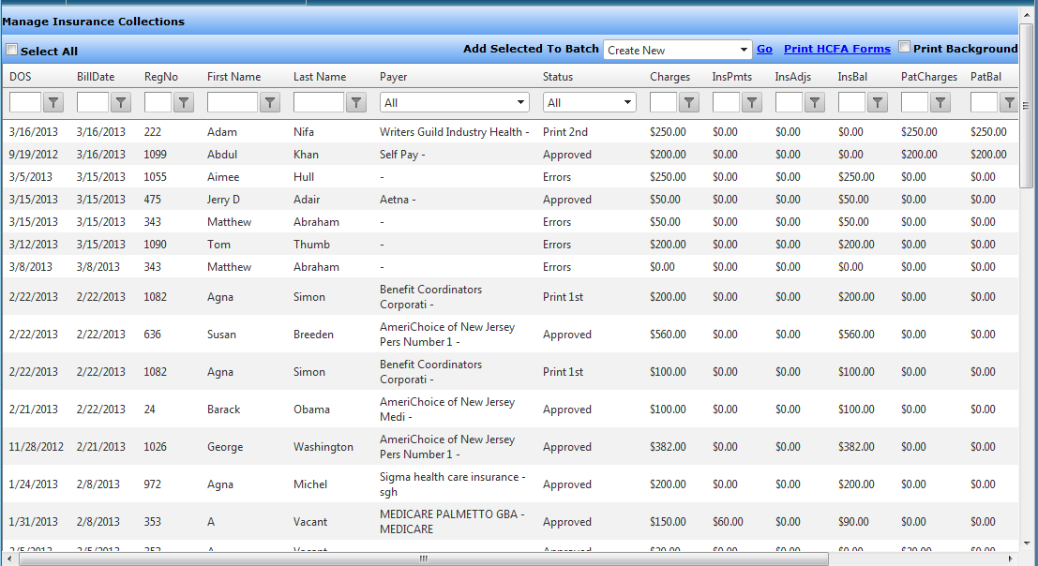Sort by the Charges column header
This screenshot has width=1038, height=566.
[669, 77]
